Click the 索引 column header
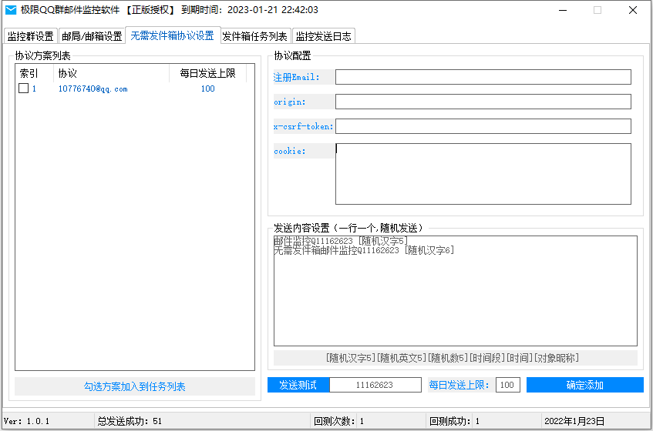Image resolution: width=653 pixels, height=431 pixels. [x=34, y=74]
